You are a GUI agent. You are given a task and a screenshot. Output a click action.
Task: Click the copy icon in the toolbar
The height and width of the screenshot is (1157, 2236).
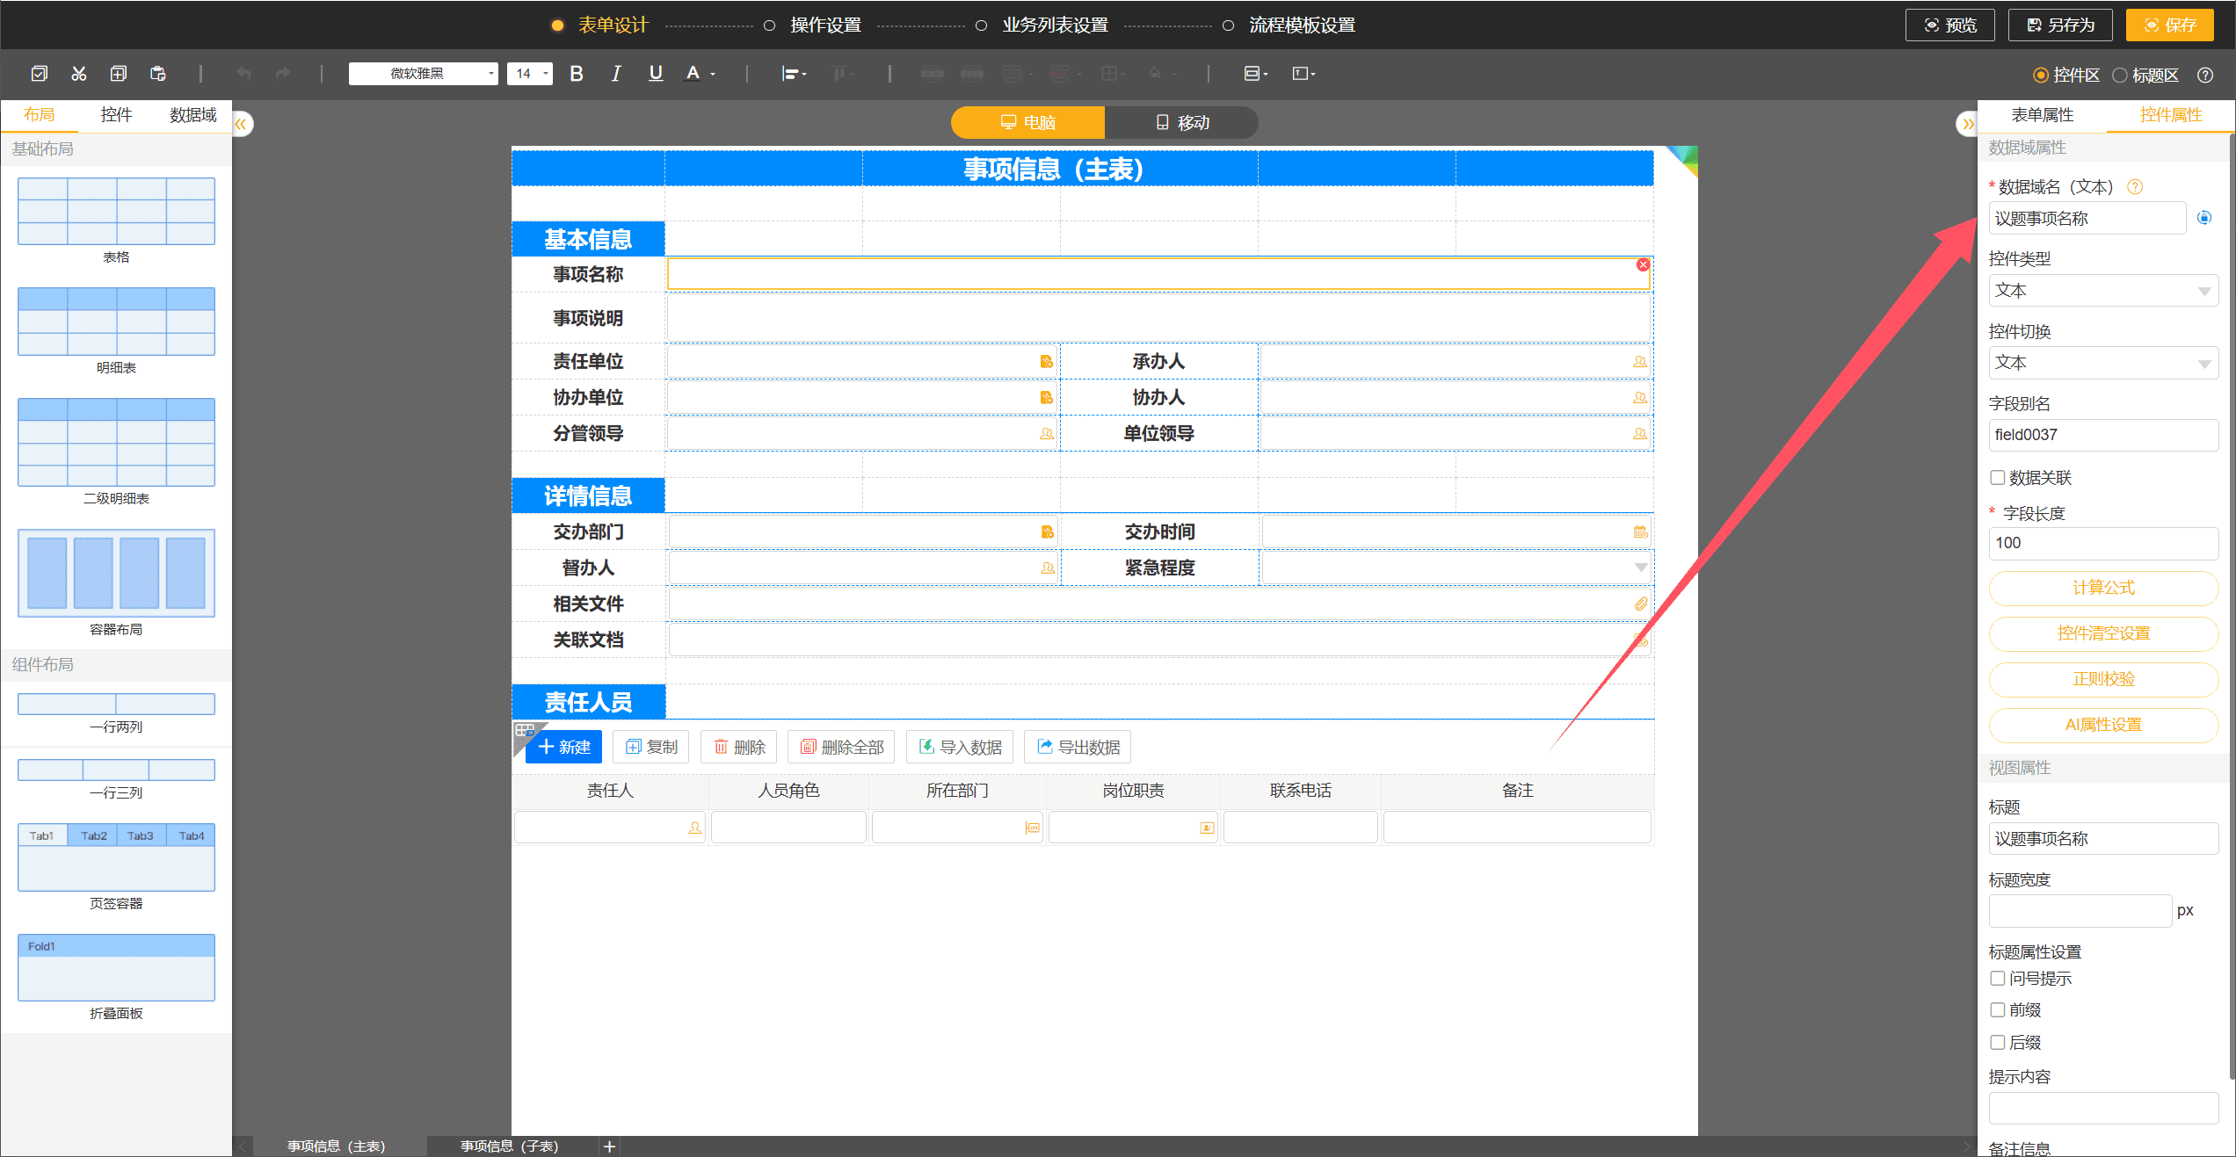(119, 74)
